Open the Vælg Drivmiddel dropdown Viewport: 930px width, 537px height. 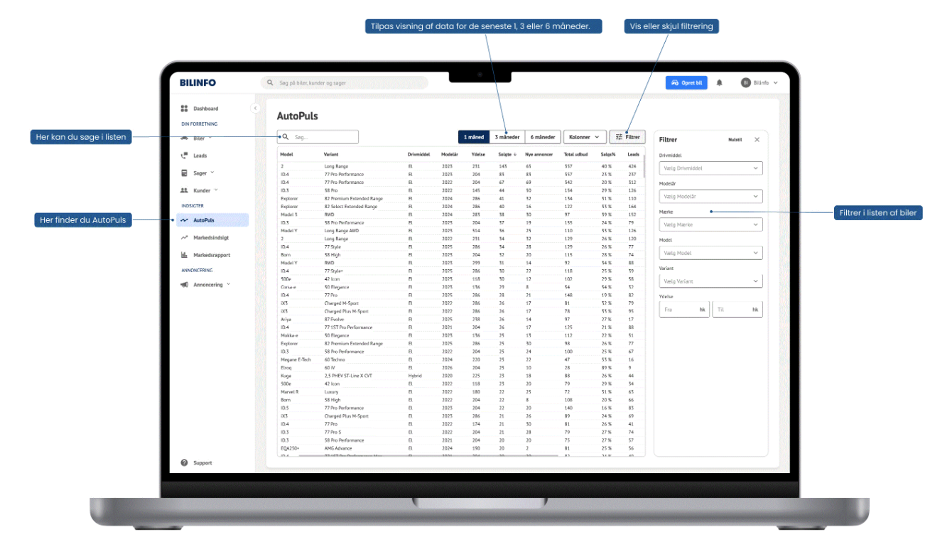710,168
